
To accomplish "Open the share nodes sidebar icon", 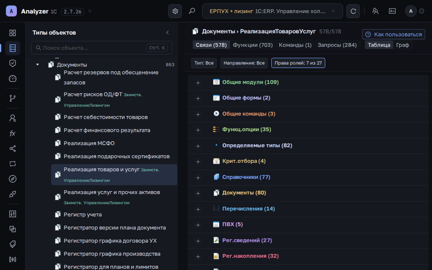I will click(x=13, y=148).
